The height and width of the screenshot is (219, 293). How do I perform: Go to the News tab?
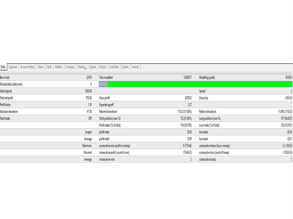41,67
